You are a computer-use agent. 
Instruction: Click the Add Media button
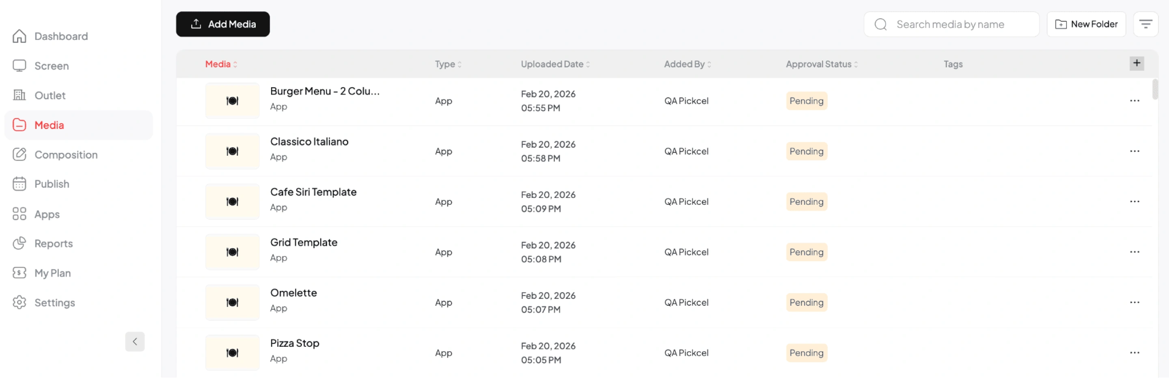(x=223, y=24)
